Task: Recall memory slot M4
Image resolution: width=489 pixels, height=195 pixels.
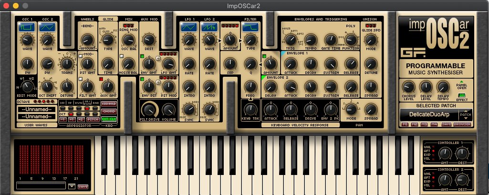Action: tap(434, 124)
